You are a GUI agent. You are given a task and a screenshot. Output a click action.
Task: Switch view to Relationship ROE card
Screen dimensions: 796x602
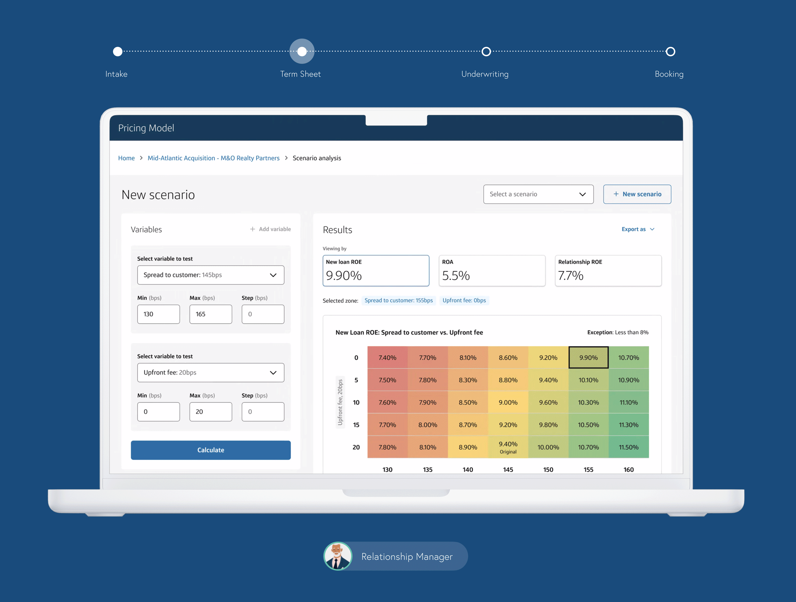608,271
